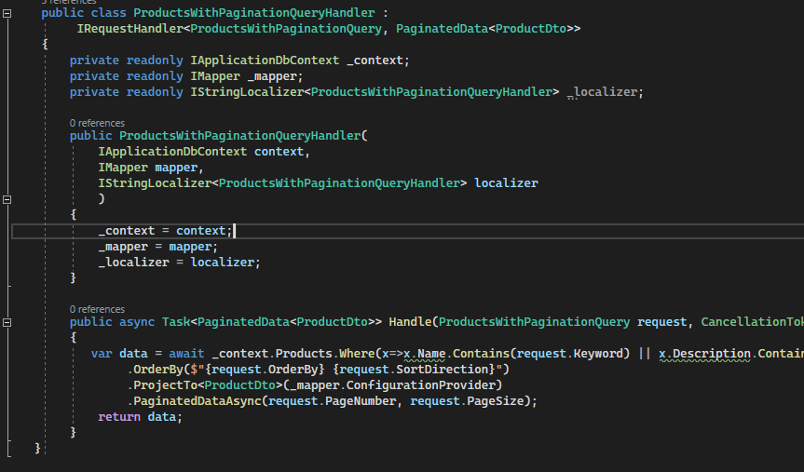Collapse the constructor body outline toggle

tap(7, 199)
